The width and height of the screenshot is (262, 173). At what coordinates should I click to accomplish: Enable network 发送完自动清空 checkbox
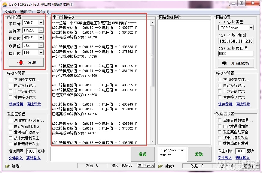220,132
